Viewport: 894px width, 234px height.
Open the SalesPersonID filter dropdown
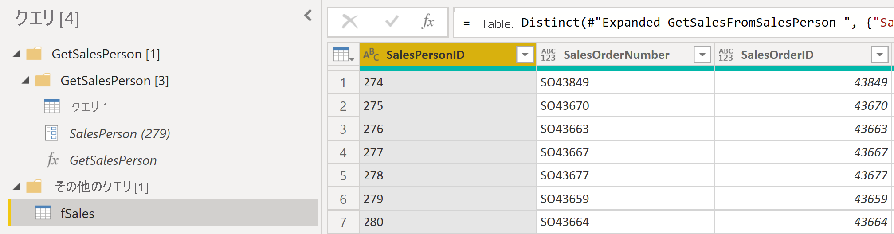525,55
